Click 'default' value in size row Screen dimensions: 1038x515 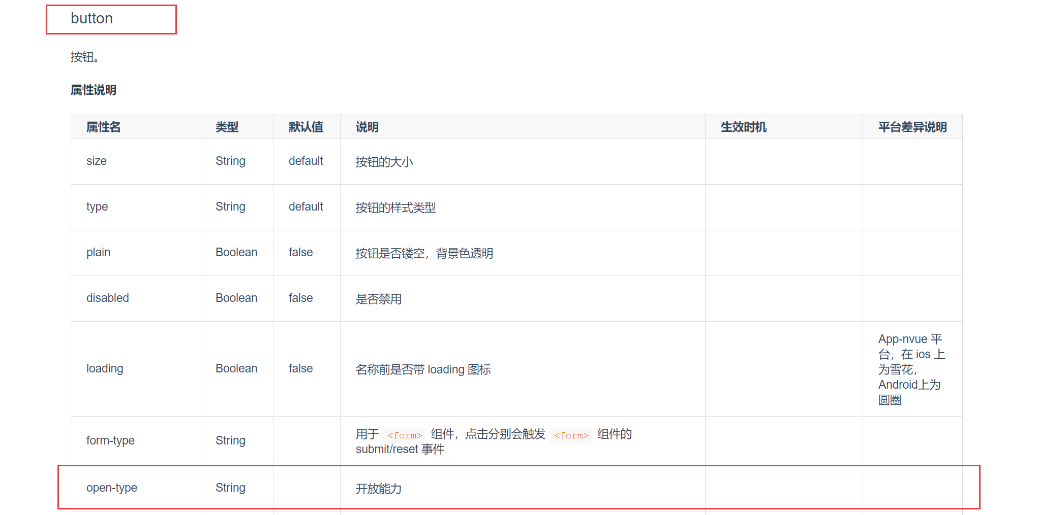[306, 161]
